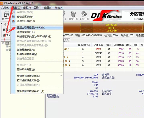The width and height of the screenshot is (144, 118).
Task: Click head value 185 in EXTEND row
Action: pos(129,53)
